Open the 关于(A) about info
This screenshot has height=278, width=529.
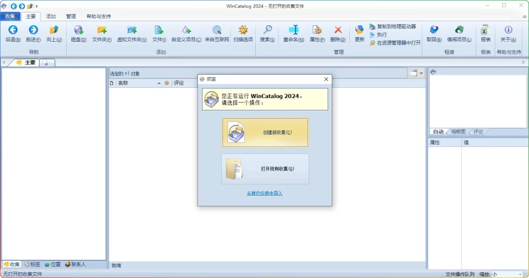(508, 34)
